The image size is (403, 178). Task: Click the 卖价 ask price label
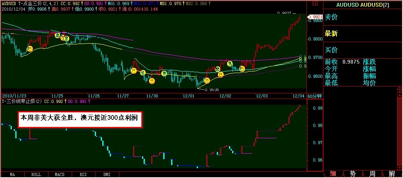coord(331,17)
